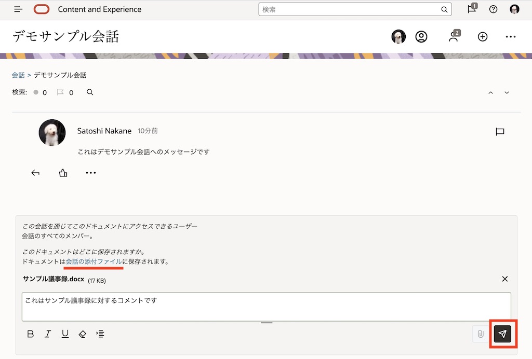This screenshot has height=359, width=532.
Task: View conversation members via the people icon
Action: point(454,37)
